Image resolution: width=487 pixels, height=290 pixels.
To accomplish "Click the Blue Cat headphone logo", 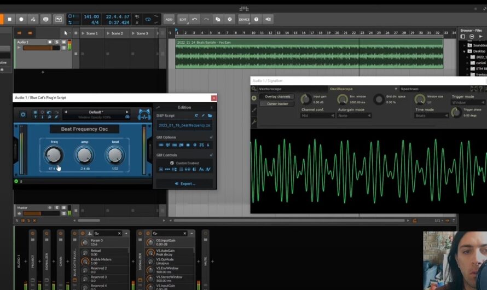I will (x=144, y=115).
